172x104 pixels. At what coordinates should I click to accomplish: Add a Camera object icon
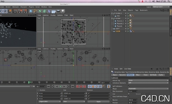[58, 11]
